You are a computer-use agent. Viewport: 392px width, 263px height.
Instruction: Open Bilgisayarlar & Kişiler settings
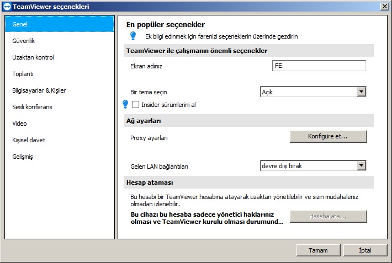pyautogui.click(x=60, y=90)
